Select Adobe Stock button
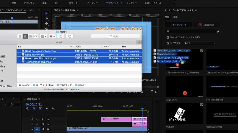 [206, 25]
